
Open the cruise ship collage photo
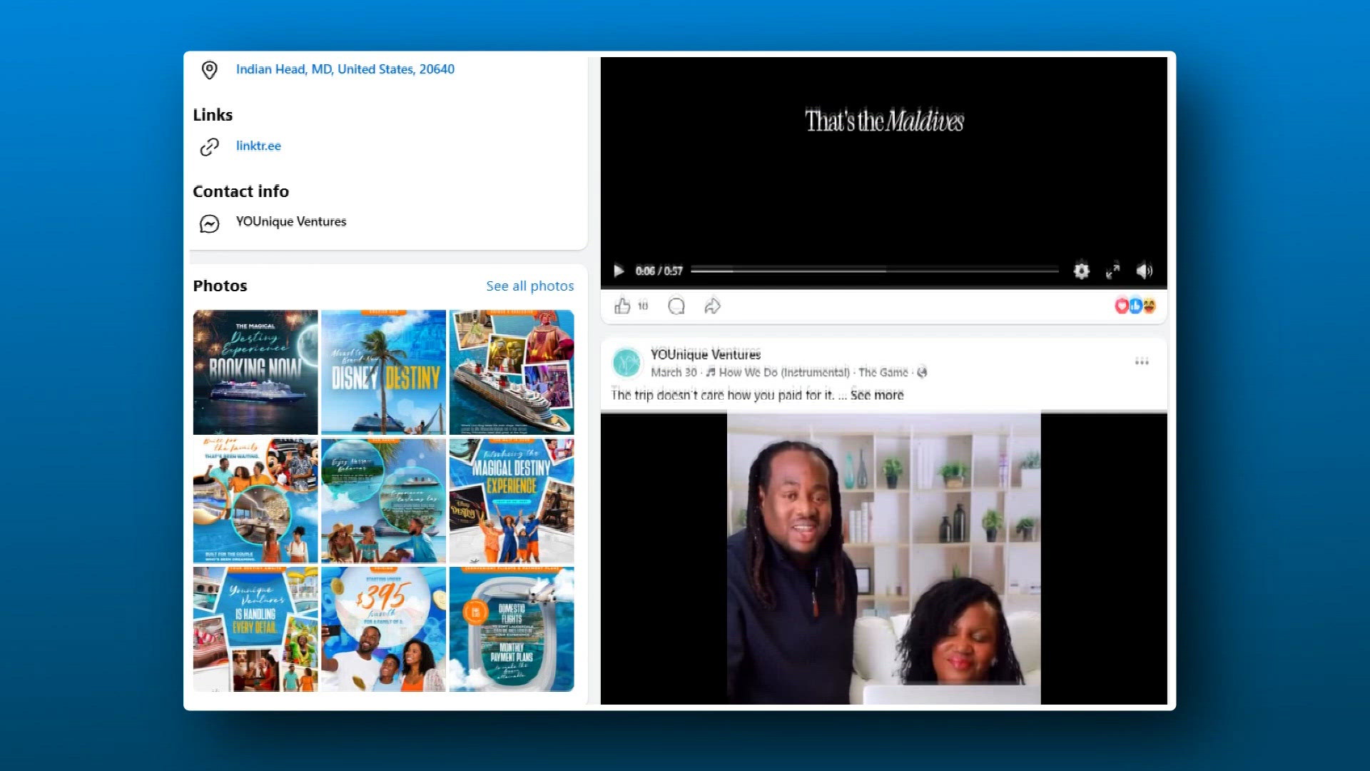512,372
